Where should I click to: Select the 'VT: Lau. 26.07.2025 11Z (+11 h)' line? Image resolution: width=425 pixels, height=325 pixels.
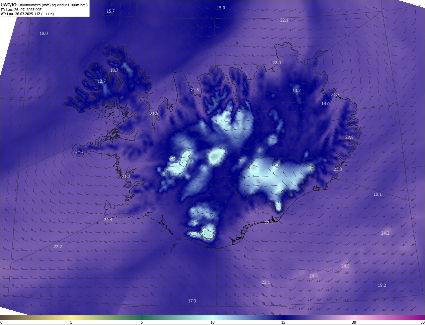27,14
